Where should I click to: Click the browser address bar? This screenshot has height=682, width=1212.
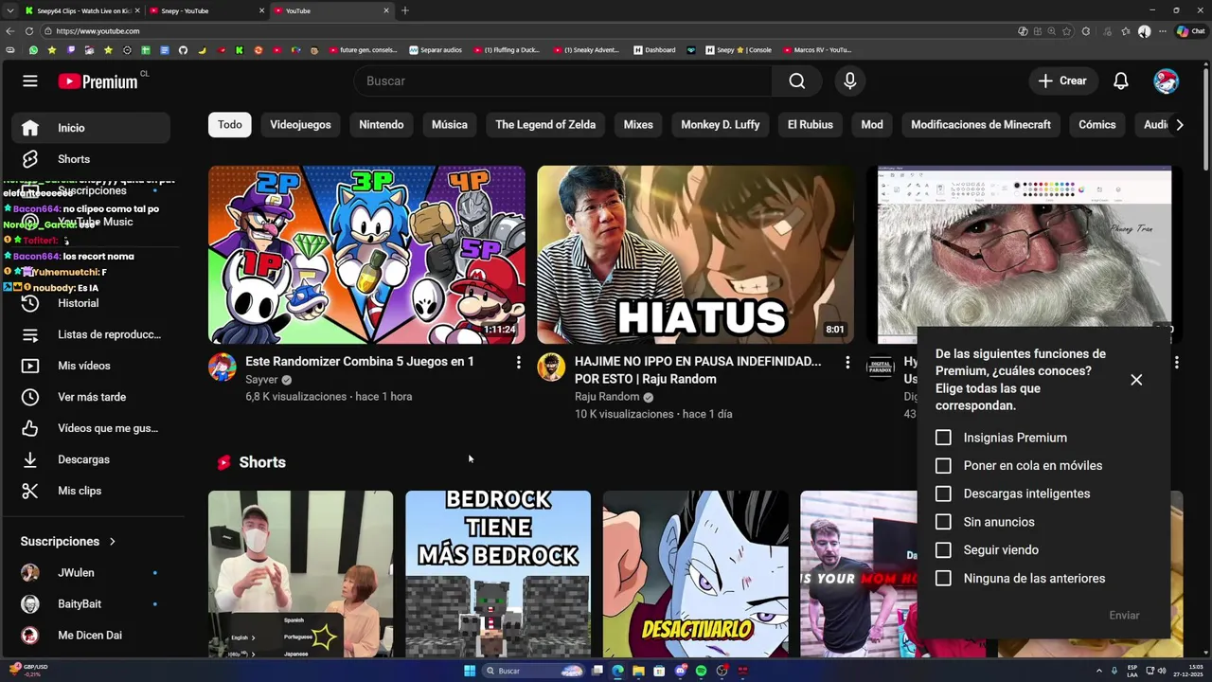coord(530,31)
